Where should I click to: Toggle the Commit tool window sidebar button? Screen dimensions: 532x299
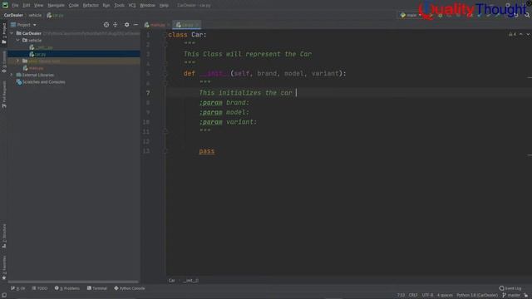coord(4,61)
